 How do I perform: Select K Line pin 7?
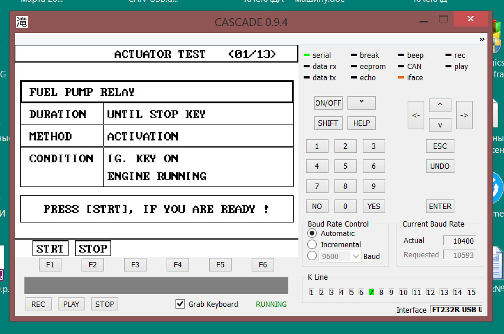pos(371,292)
